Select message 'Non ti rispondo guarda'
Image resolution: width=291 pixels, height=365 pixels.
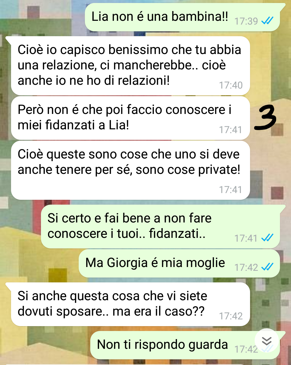click(x=185, y=345)
